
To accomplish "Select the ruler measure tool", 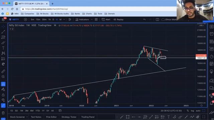I will tap(3, 71).
